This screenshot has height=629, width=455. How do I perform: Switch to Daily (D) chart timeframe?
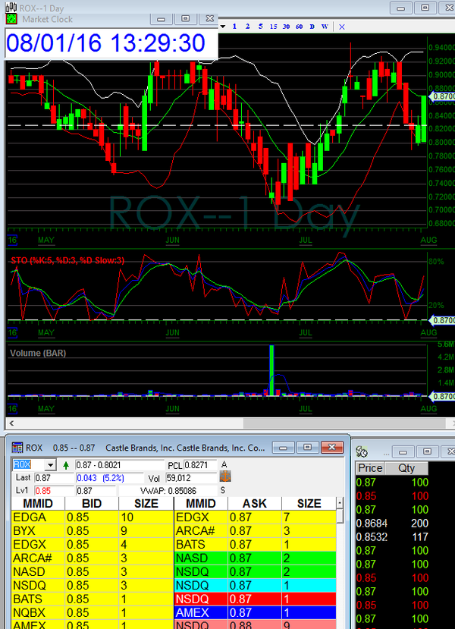point(312,27)
